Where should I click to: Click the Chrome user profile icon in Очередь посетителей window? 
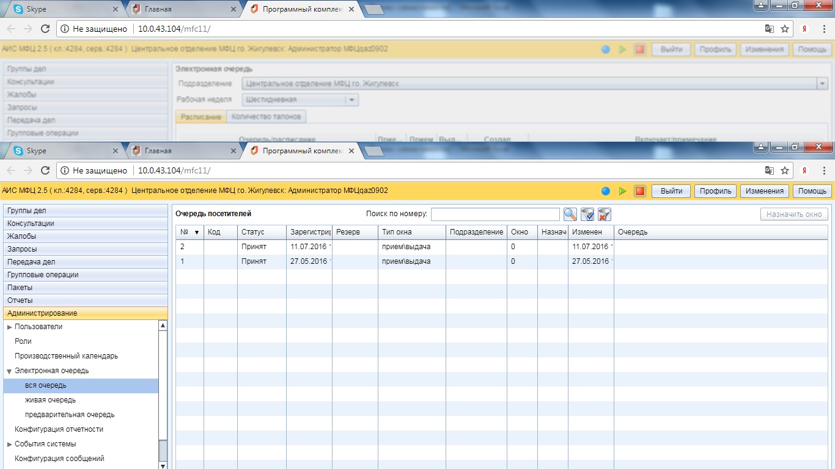pos(760,147)
